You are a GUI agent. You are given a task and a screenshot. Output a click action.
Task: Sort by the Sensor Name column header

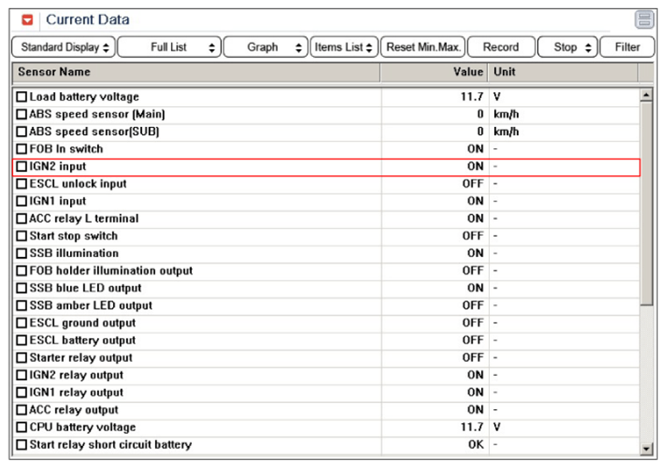(196, 72)
